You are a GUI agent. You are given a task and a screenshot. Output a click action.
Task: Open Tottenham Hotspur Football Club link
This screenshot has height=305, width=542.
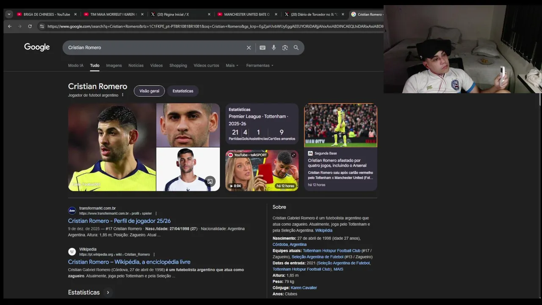coord(332,251)
